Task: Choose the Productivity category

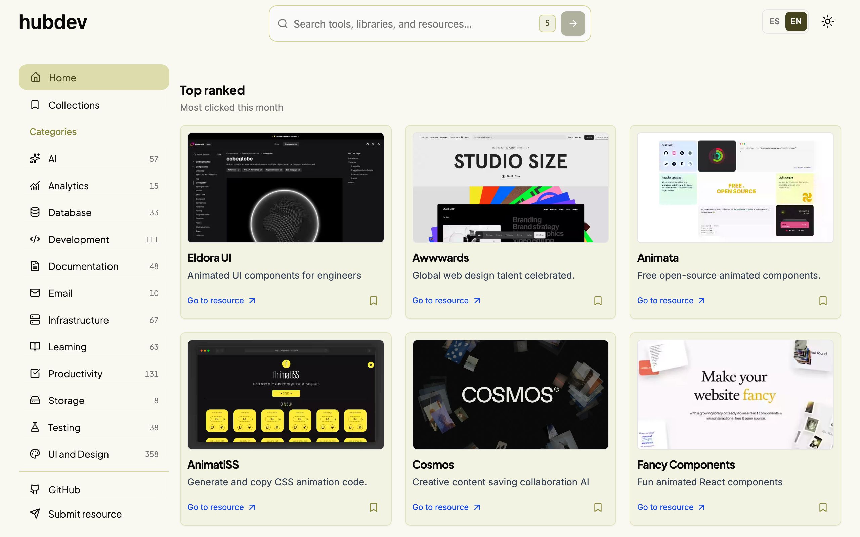Action: pyautogui.click(x=94, y=374)
